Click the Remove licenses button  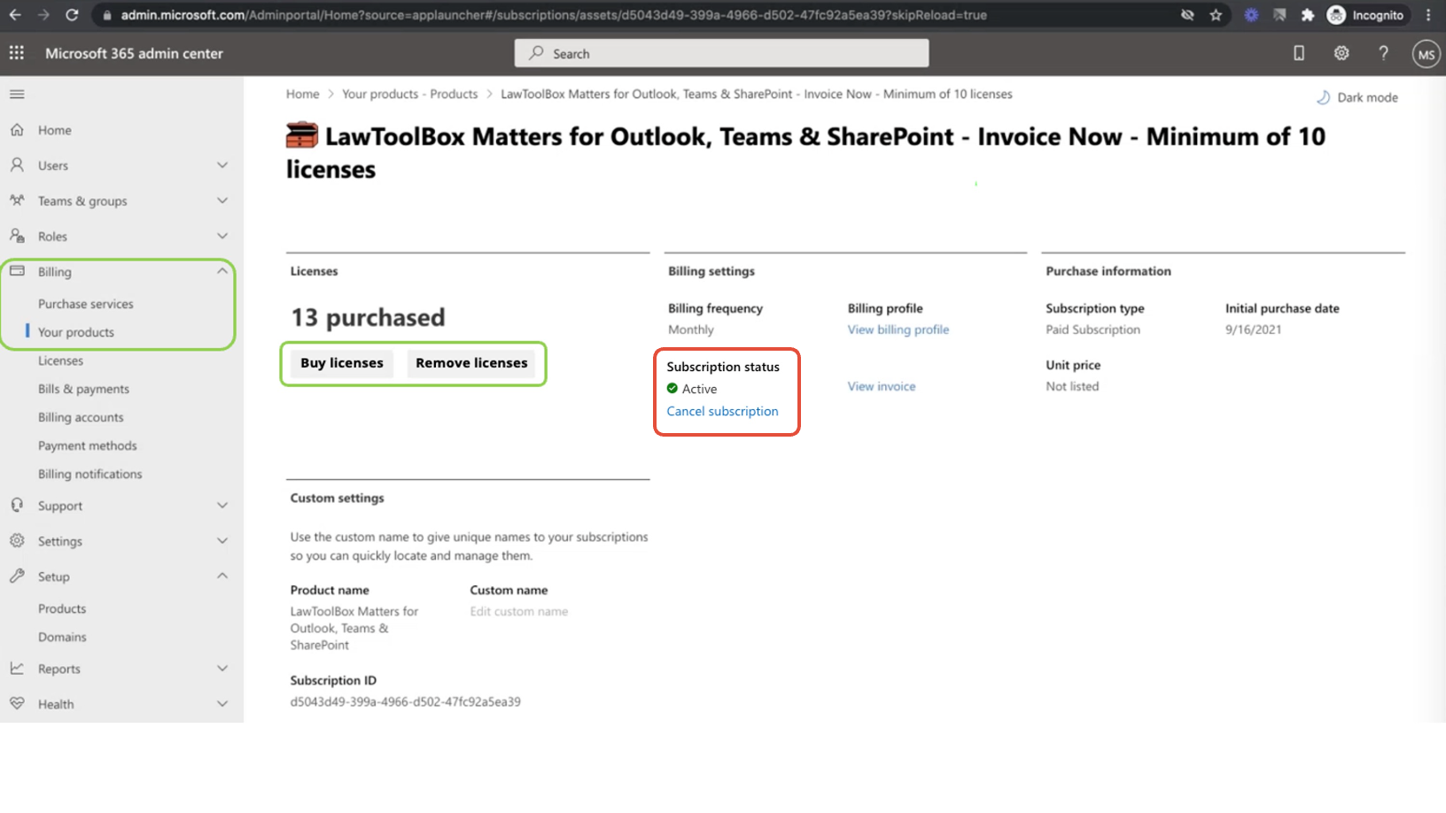point(471,363)
